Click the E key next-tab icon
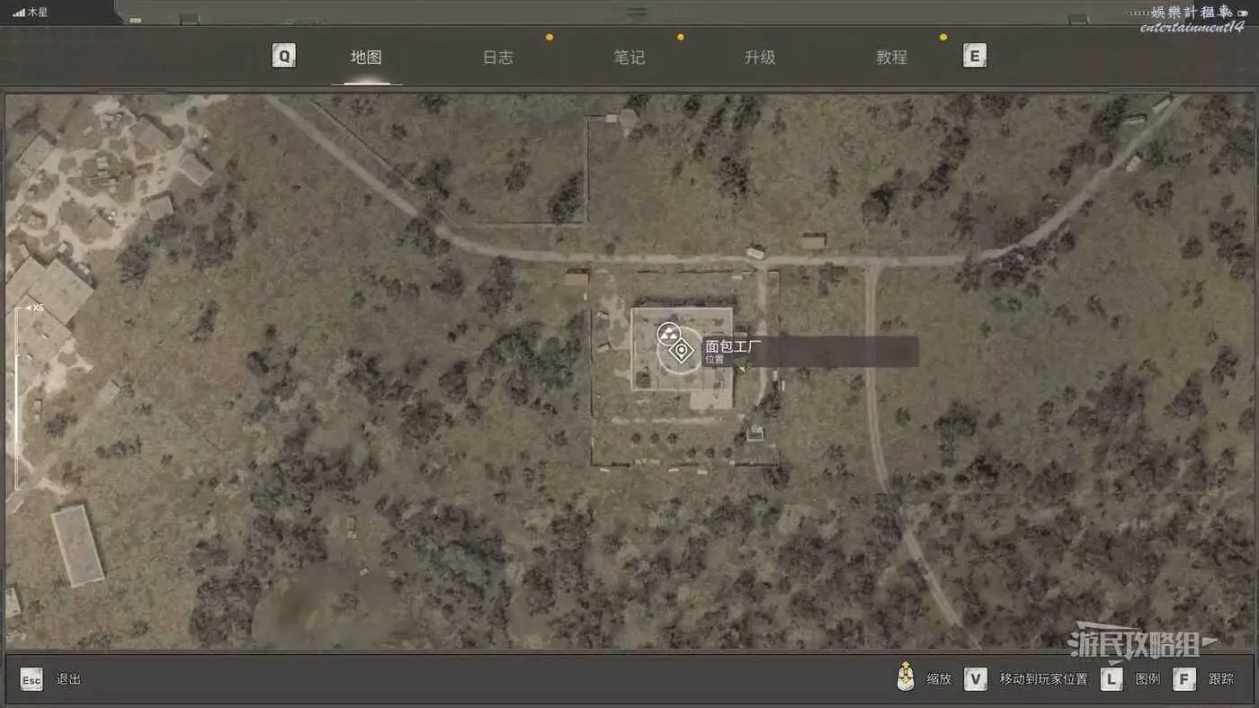 tap(974, 57)
